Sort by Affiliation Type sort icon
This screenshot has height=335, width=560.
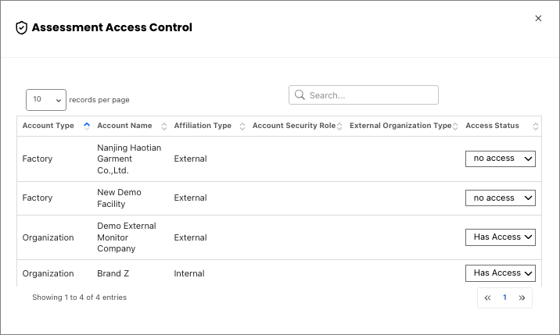(x=242, y=127)
